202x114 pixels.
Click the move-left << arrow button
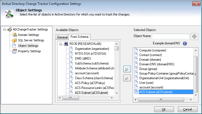click(127, 78)
